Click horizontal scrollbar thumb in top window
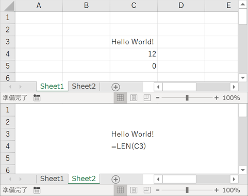 pyautogui.click(x=179, y=87)
